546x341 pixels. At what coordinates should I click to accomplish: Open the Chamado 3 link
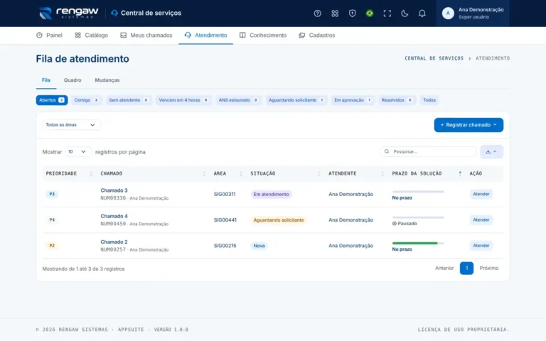[114, 190]
